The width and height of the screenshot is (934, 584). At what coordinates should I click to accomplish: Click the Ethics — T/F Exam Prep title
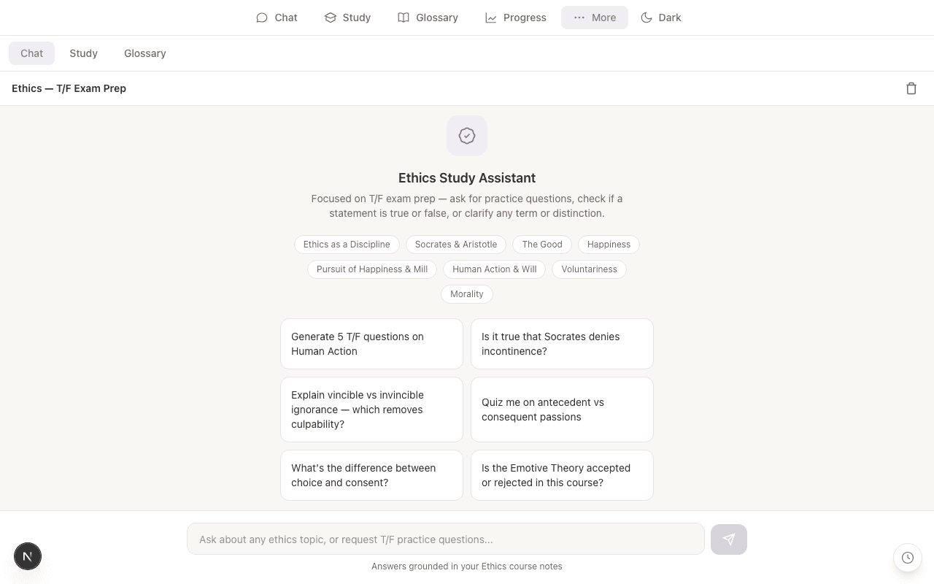(69, 88)
